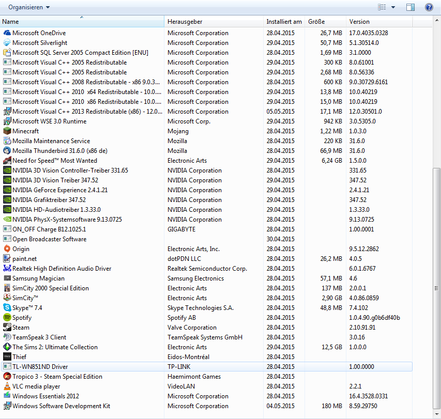Viewport: 441px width, 419px height.
Task: Click the Tropico 3 icon
Action: [x=7, y=377]
